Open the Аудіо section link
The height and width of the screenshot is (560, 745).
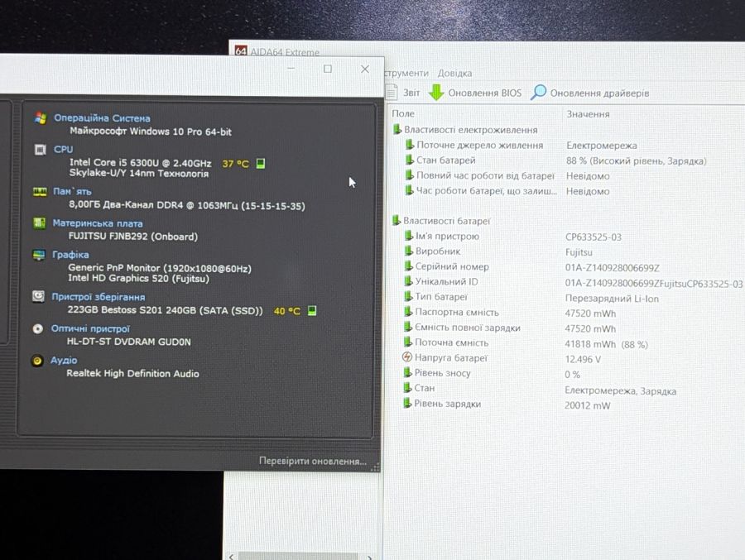64,360
